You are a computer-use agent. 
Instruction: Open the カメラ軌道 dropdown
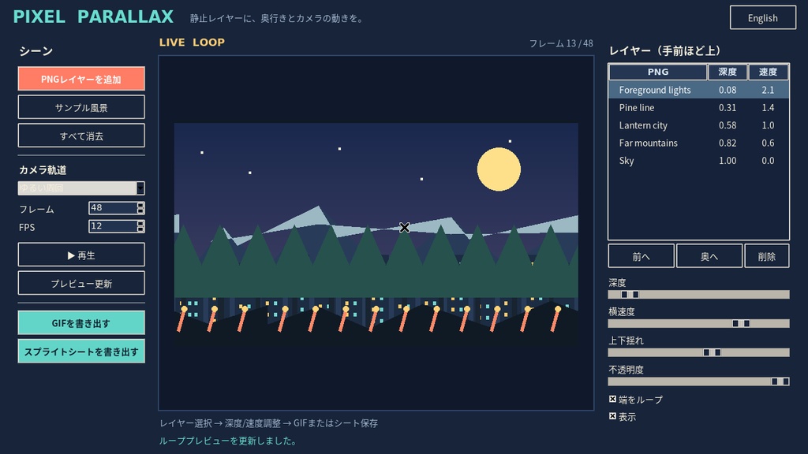point(81,188)
